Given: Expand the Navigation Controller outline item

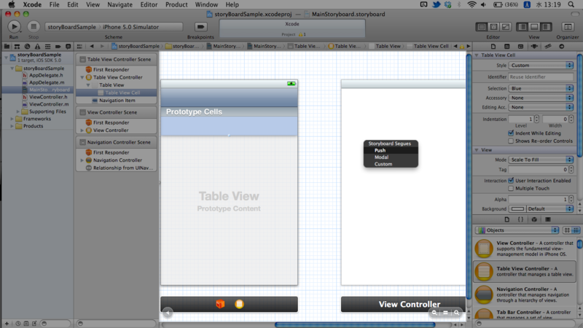Looking at the screenshot, I should [82, 160].
